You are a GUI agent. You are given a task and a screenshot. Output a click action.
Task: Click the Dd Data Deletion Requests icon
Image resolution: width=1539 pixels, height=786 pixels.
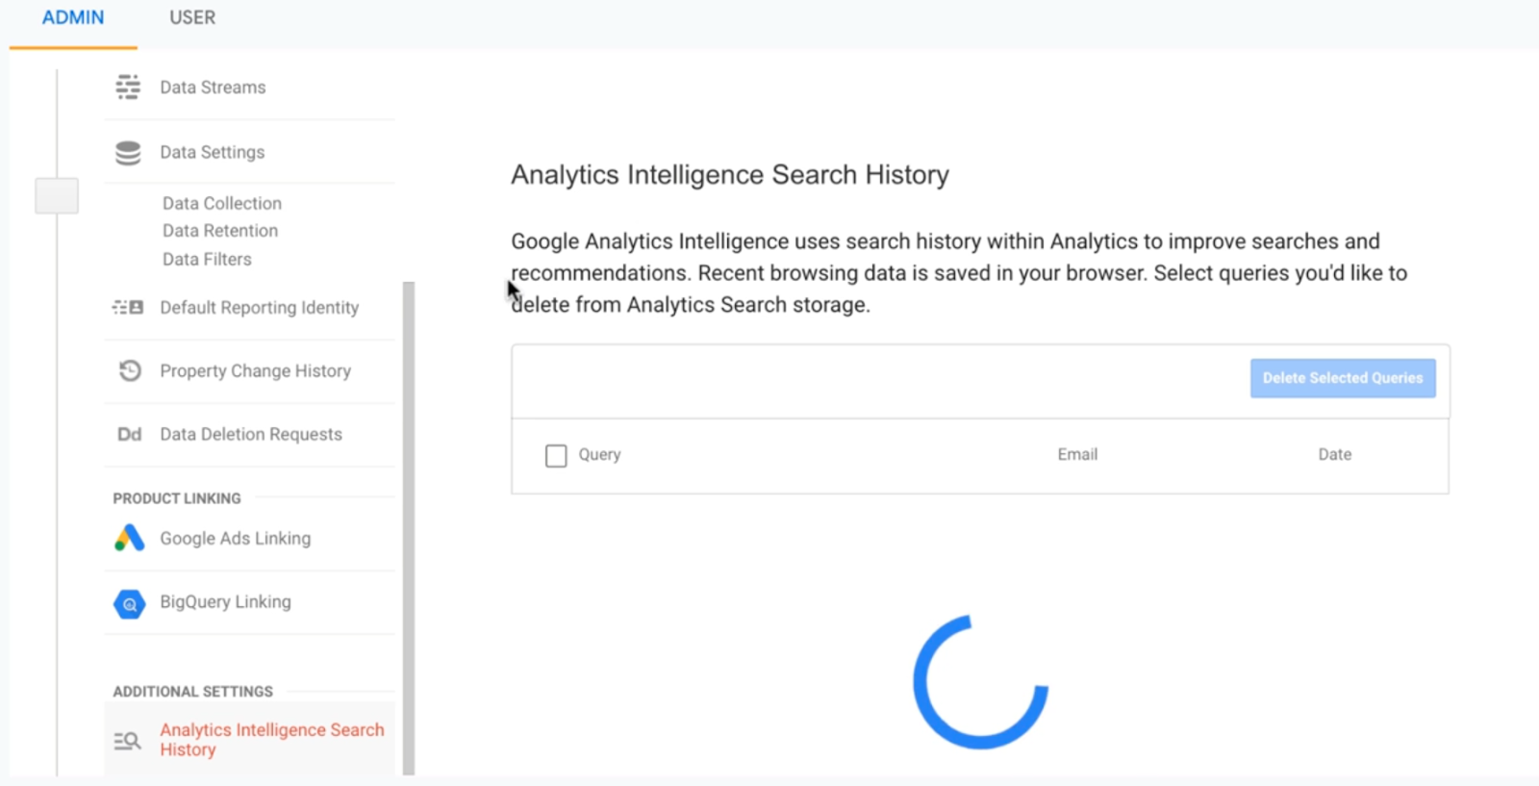tap(129, 434)
